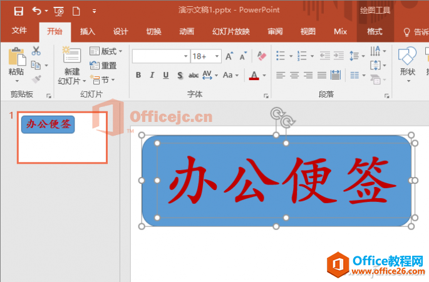Image resolution: width=429 pixels, height=282 pixels.
Task: Switch to the 切换 ribbon tab
Action: [154, 32]
